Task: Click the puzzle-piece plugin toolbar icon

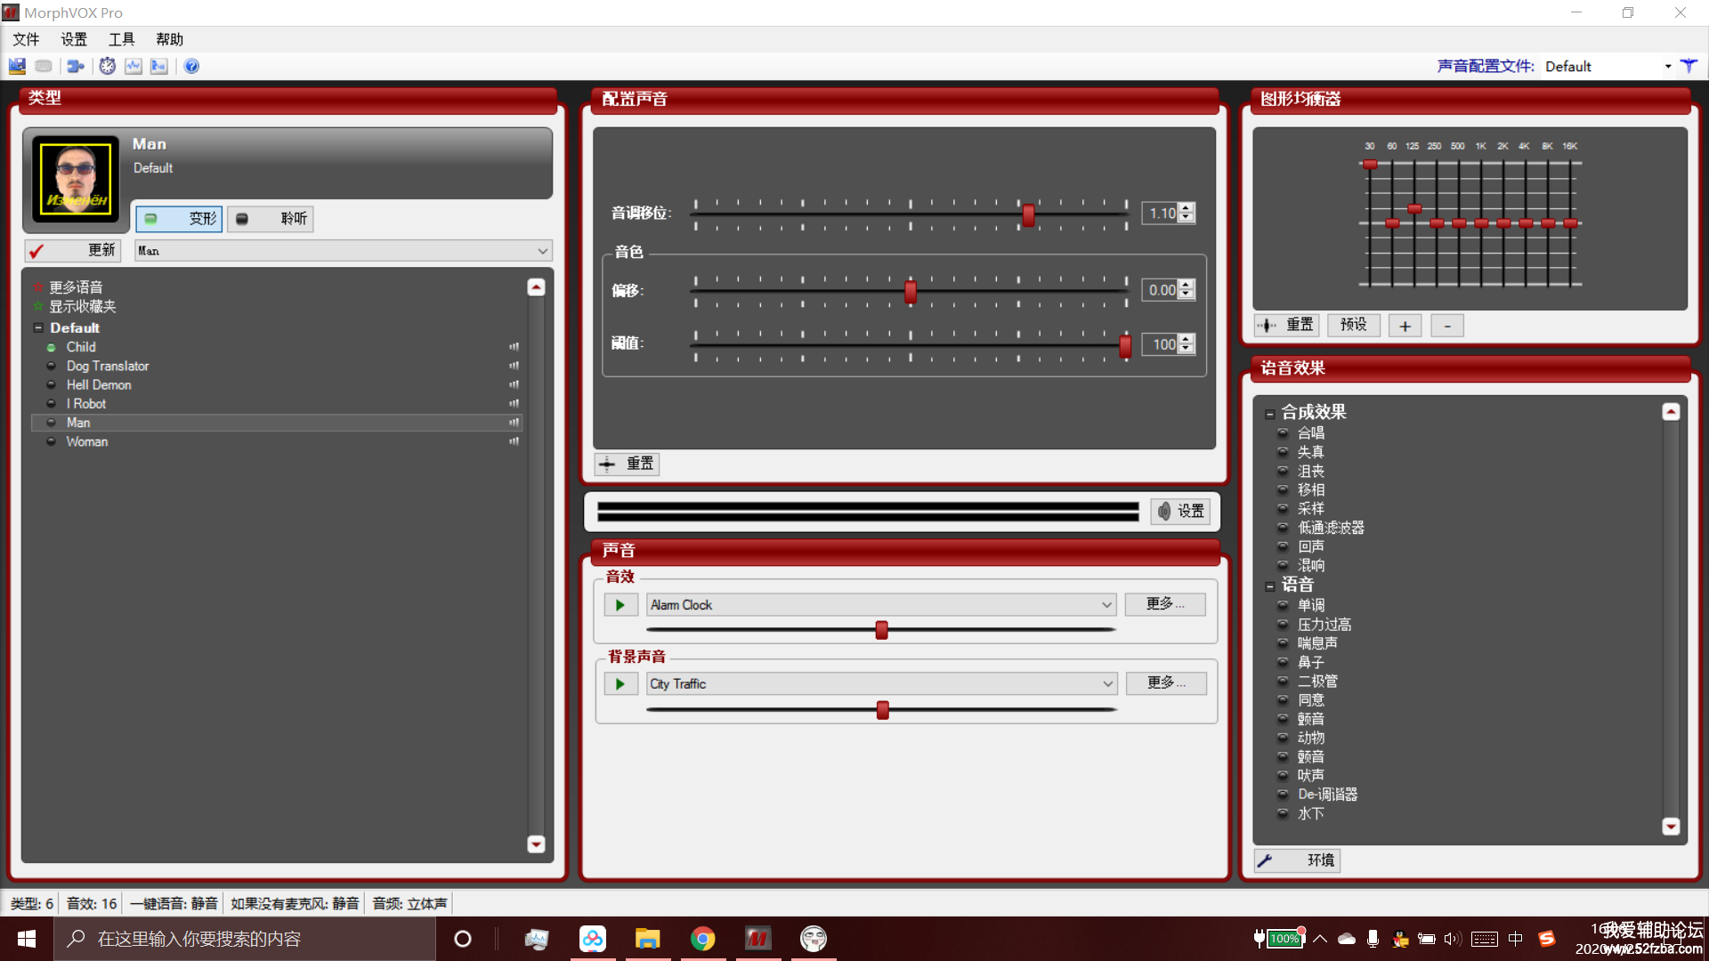Action: 76,66
